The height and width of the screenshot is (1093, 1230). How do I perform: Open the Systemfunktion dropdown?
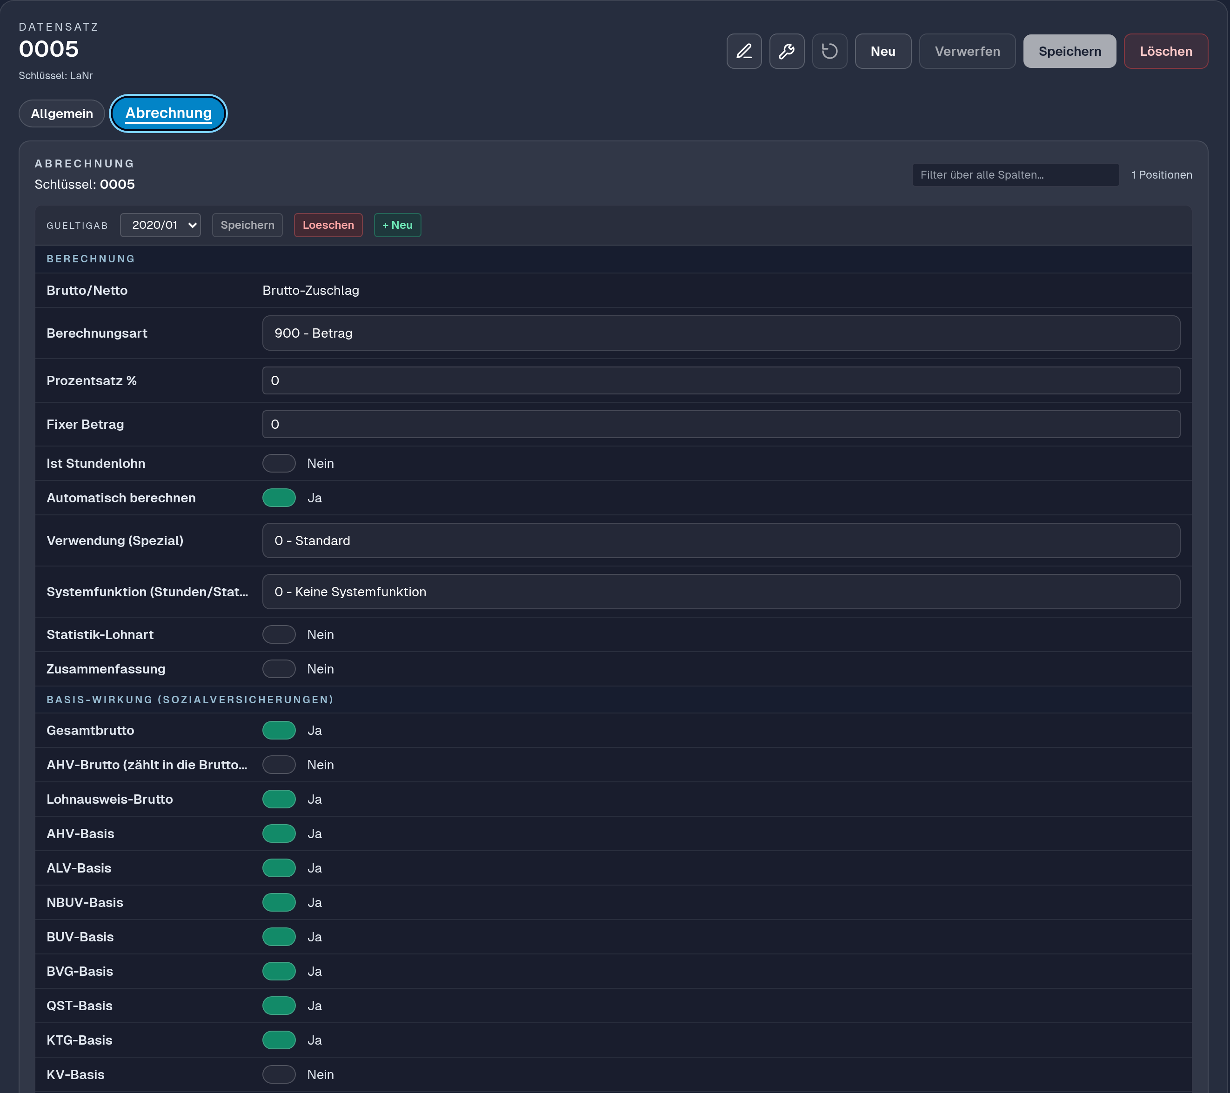(x=721, y=592)
